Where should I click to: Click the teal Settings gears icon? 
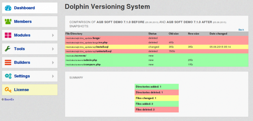[8, 76]
